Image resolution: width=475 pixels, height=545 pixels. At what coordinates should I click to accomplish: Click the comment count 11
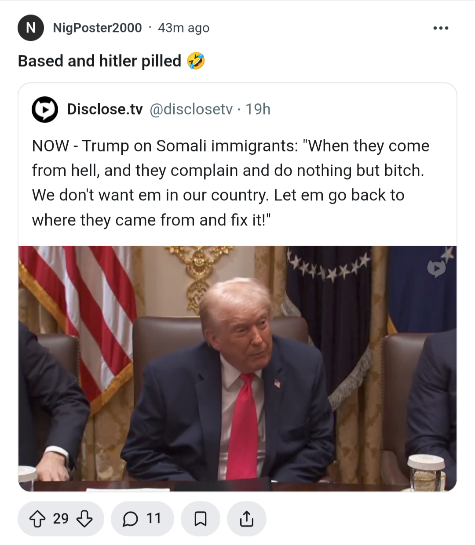pyautogui.click(x=153, y=519)
